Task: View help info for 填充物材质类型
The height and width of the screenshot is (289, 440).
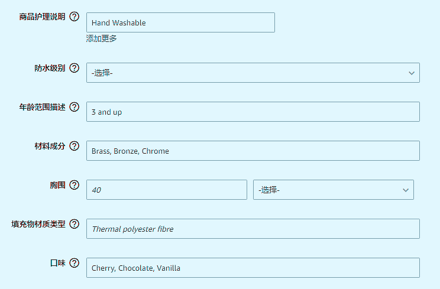Action: pyautogui.click(x=75, y=224)
